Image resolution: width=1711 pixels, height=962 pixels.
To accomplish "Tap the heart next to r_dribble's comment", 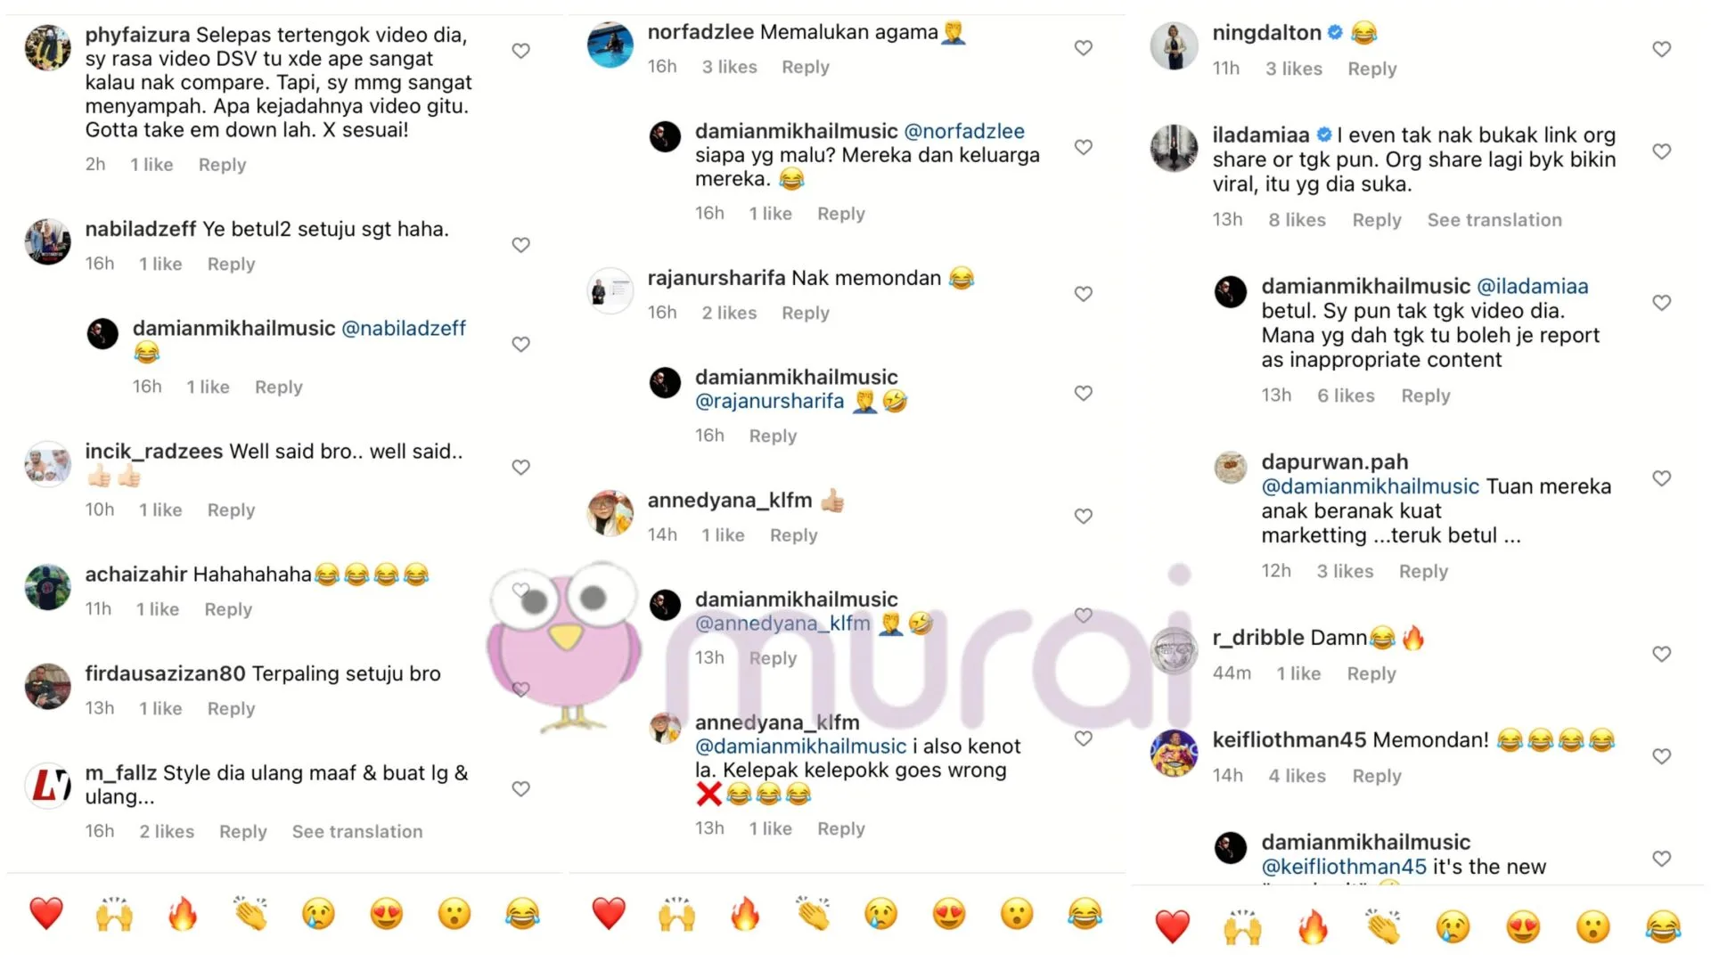I will 1661,654.
